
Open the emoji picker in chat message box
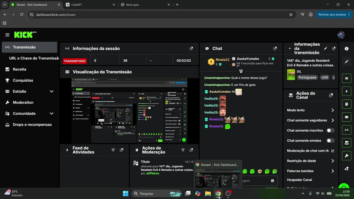coord(272,181)
